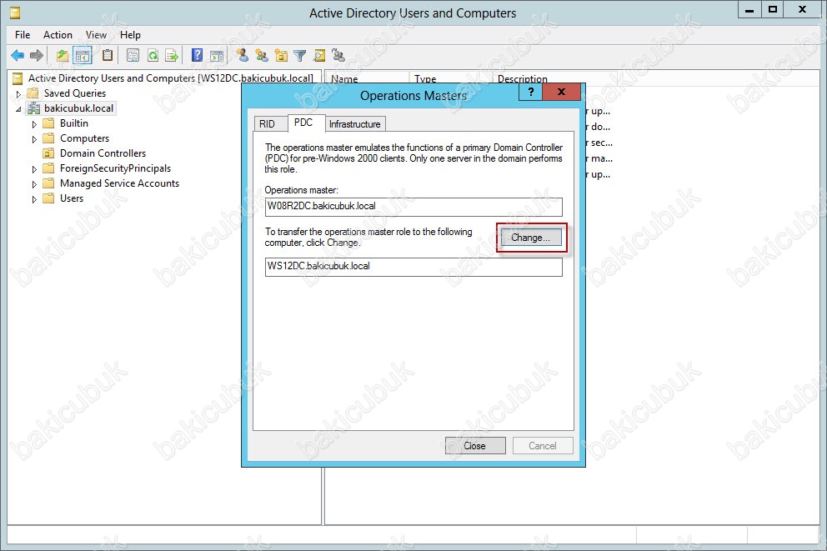Expand the ForeignSecurityPrincipals container
The width and height of the screenshot is (827, 551).
pyautogui.click(x=34, y=169)
